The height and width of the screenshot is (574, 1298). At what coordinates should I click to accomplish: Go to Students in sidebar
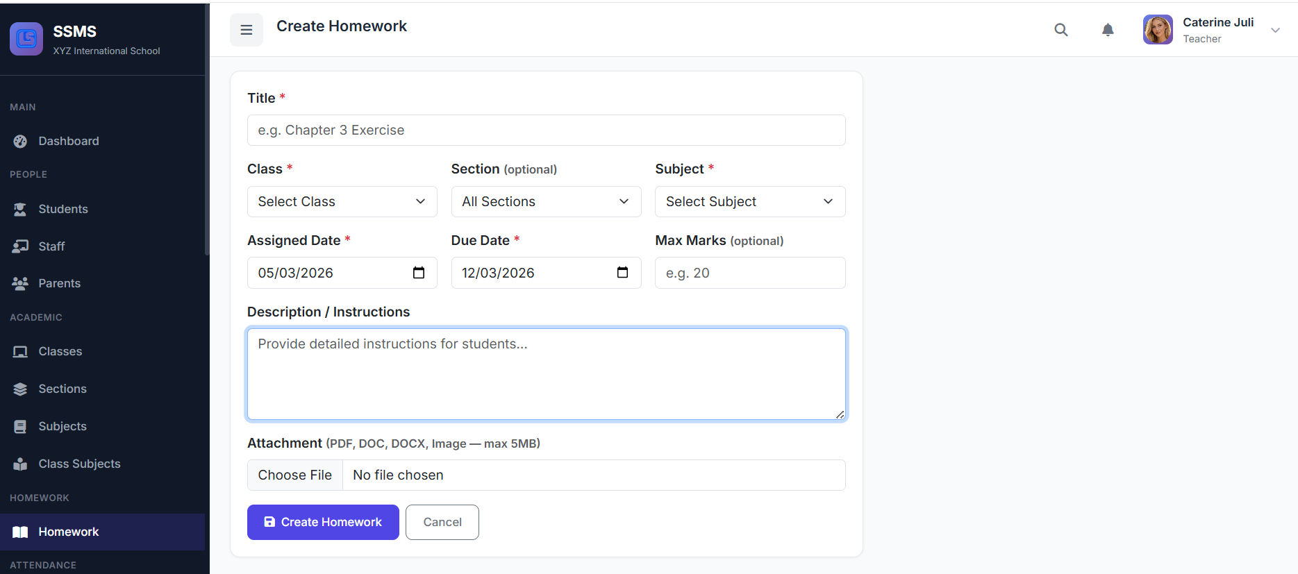tap(63, 209)
